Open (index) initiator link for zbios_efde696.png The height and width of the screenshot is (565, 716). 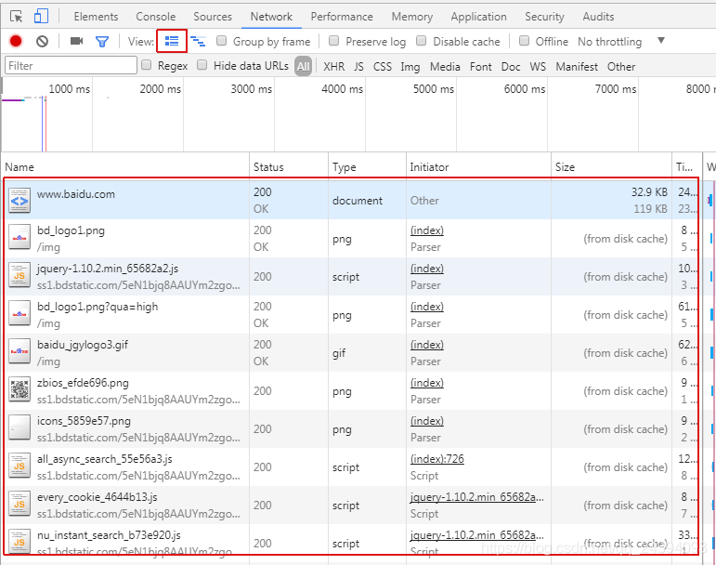click(x=427, y=382)
